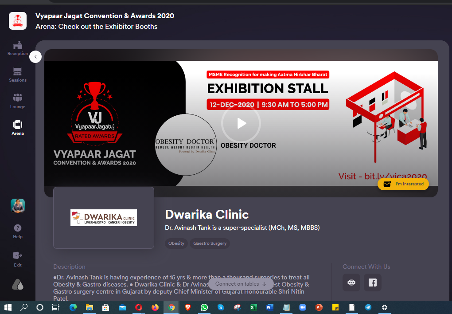Open the Lounge area
The width and height of the screenshot is (452, 314).
click(x=18, y=101)
